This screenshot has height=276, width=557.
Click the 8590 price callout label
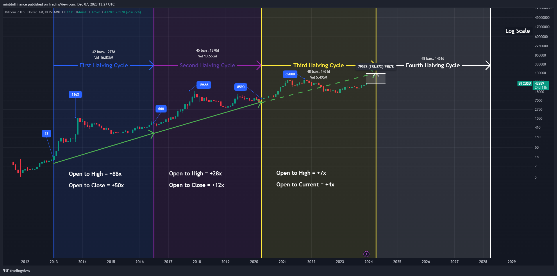tap(241, 87)
